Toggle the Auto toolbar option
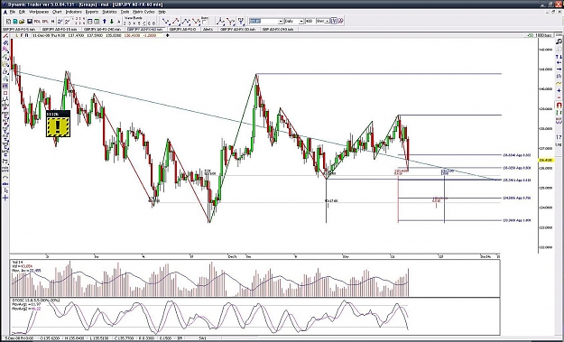 (x=204, y=21)
